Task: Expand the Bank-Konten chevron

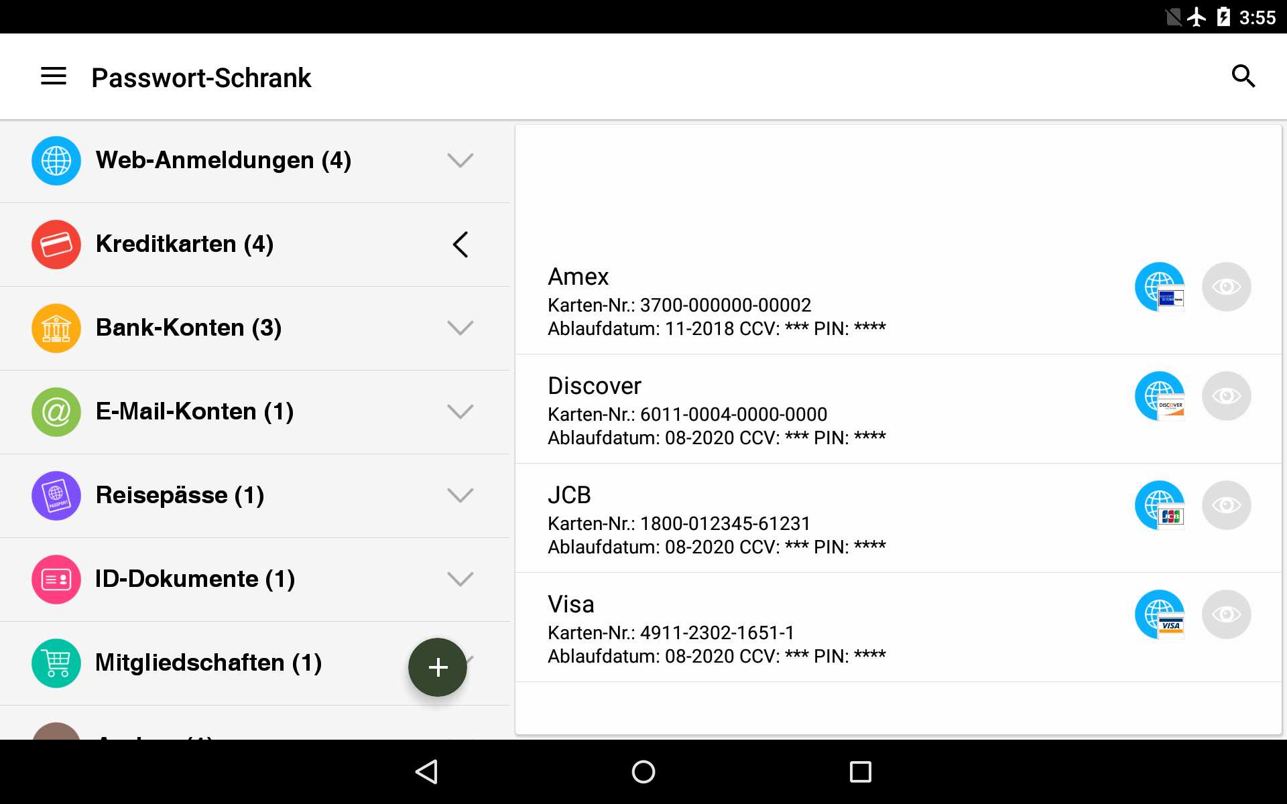Action: click(461, 328)
